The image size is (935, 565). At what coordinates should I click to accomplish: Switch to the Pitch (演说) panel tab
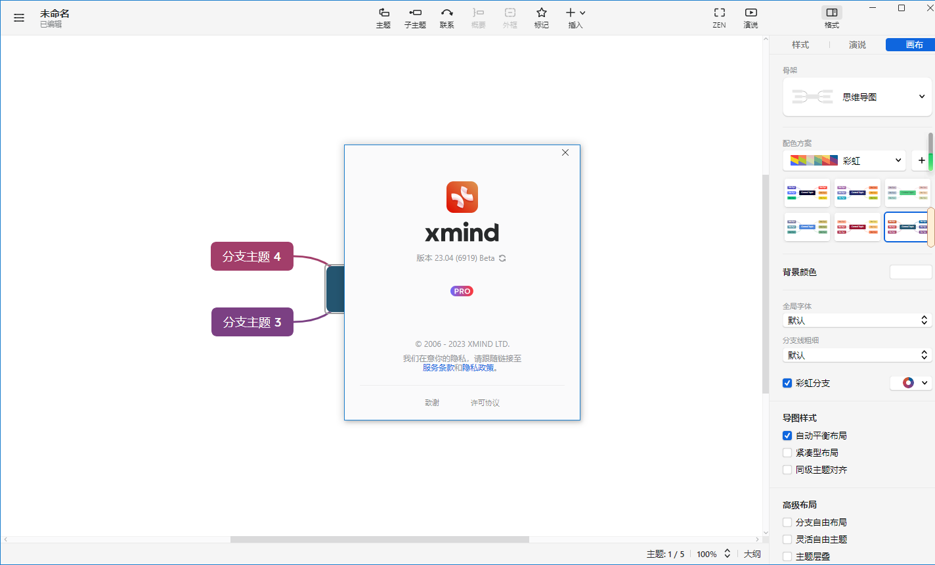coord(857,45)
